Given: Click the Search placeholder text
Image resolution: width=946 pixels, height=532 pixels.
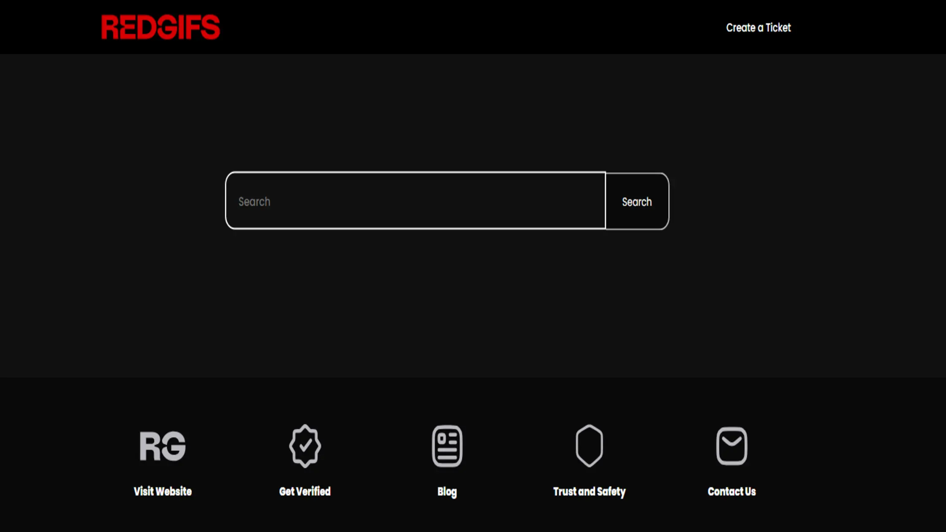Looking at the screenshot, I should [x=254, y=201].
